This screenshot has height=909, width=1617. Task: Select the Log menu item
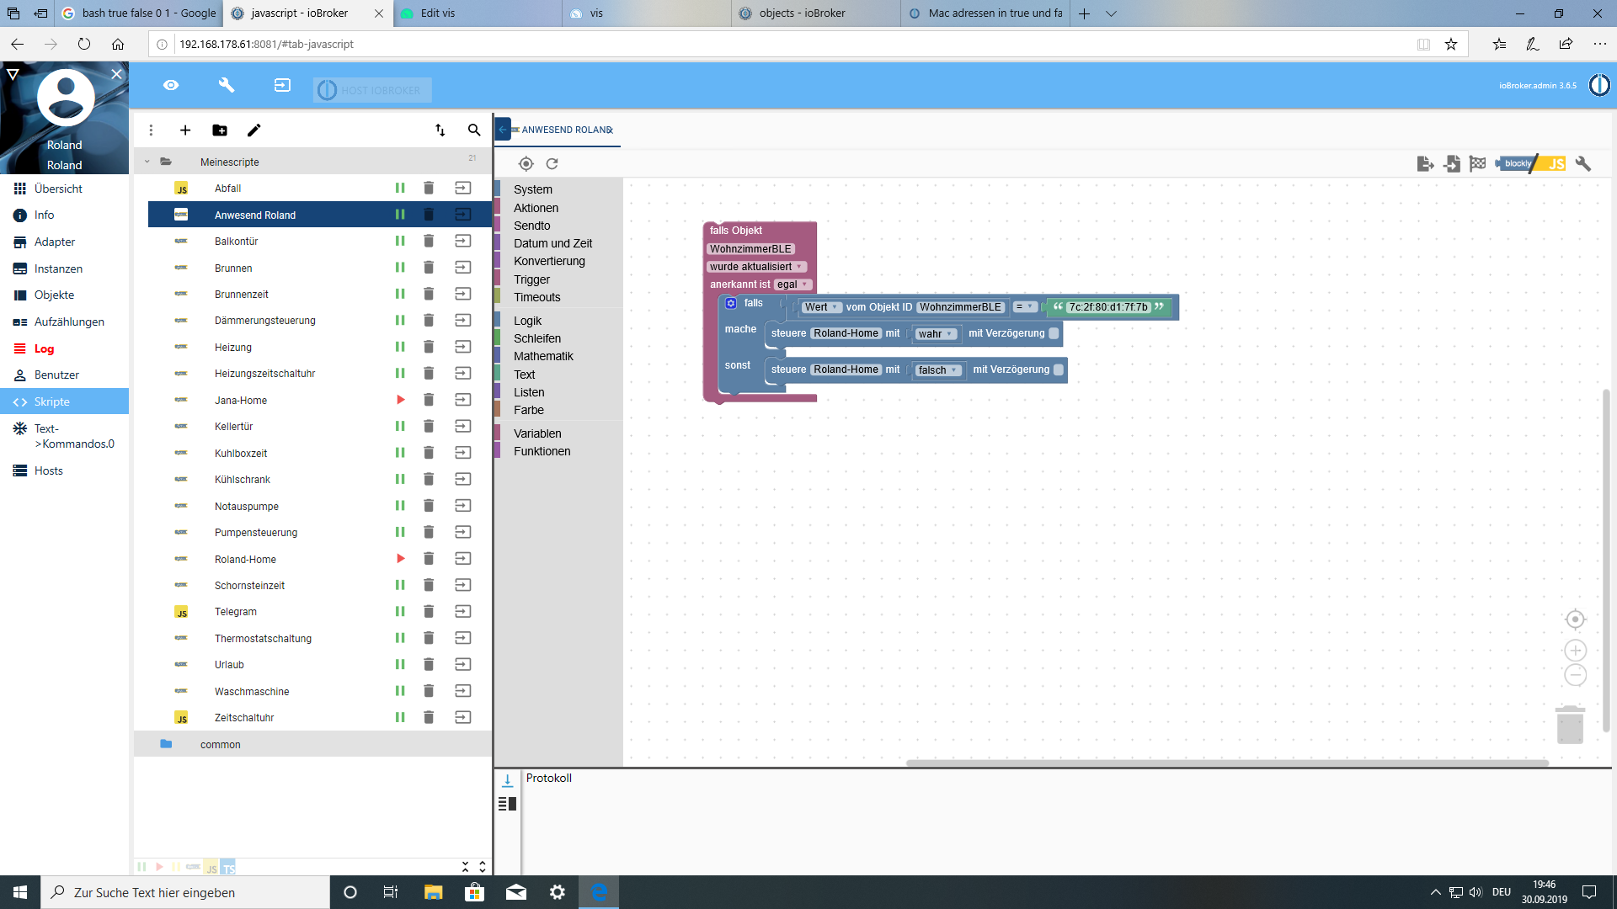click(x=42, y=348)
